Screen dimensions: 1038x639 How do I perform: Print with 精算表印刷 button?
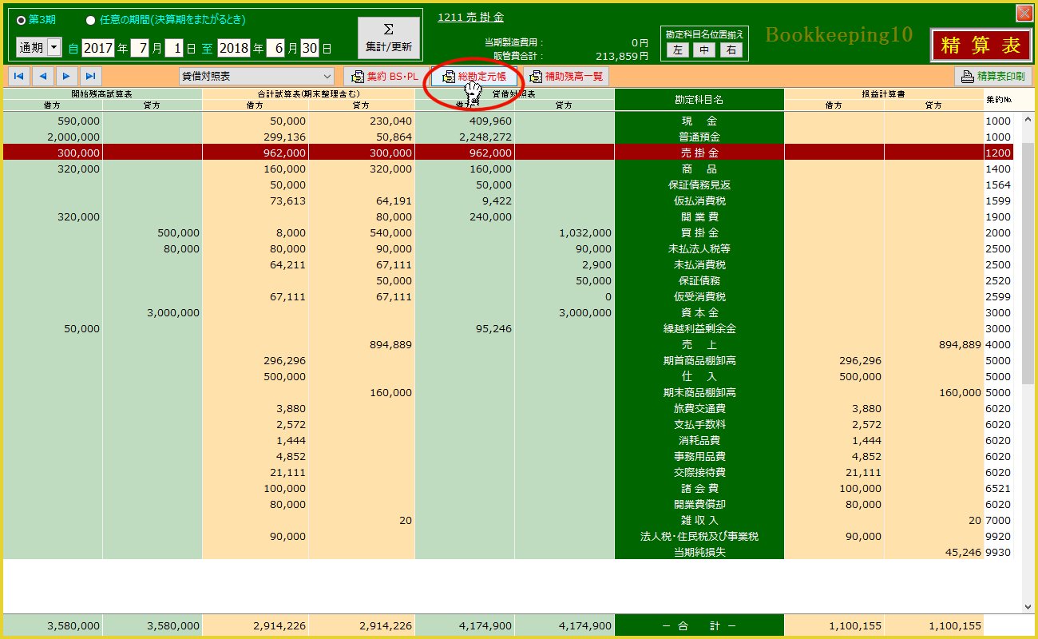pyautogui.click(x=993, y=76)
